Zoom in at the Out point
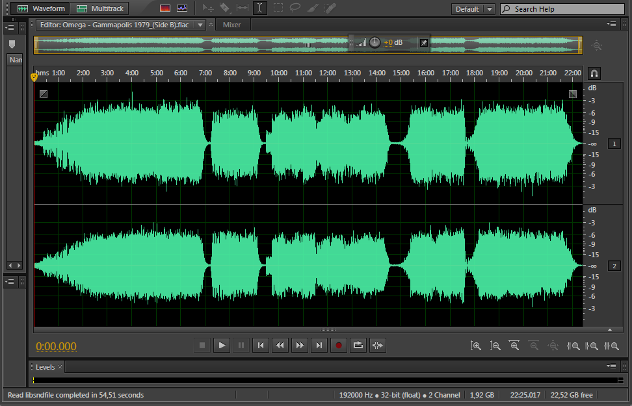Viewport: 632px width, 406px height. [x=592, y=346]
